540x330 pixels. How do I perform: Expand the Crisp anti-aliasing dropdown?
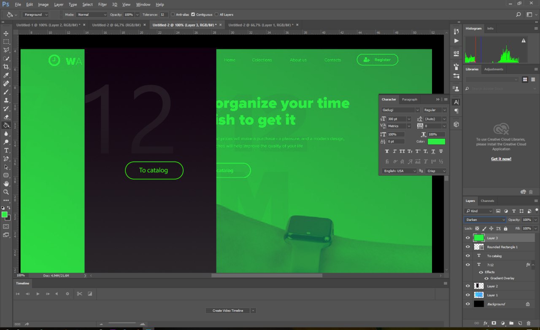click(x=436, y=171)
